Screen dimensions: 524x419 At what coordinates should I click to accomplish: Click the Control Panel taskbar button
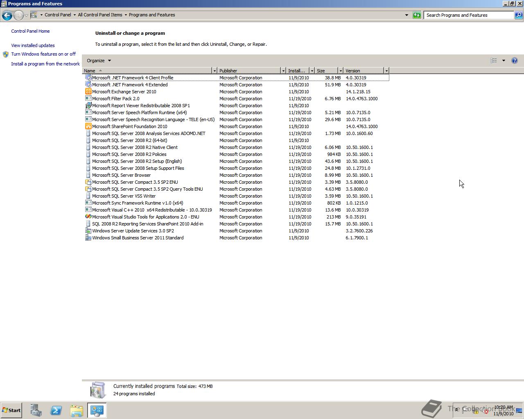[x=97, y=410]
